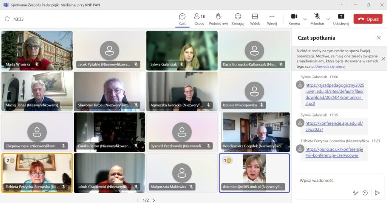
Task: Click page indicator 1/2
Action: [146, 200]
